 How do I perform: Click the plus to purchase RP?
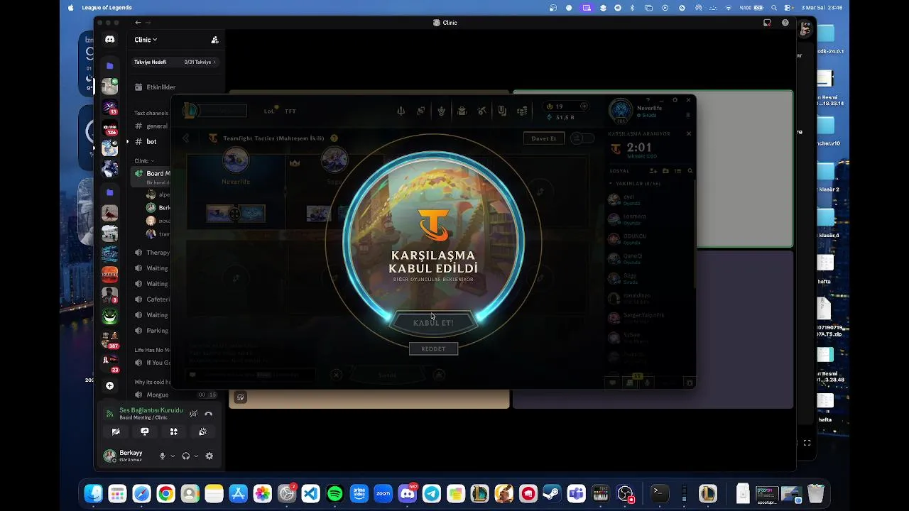point(584,106)
